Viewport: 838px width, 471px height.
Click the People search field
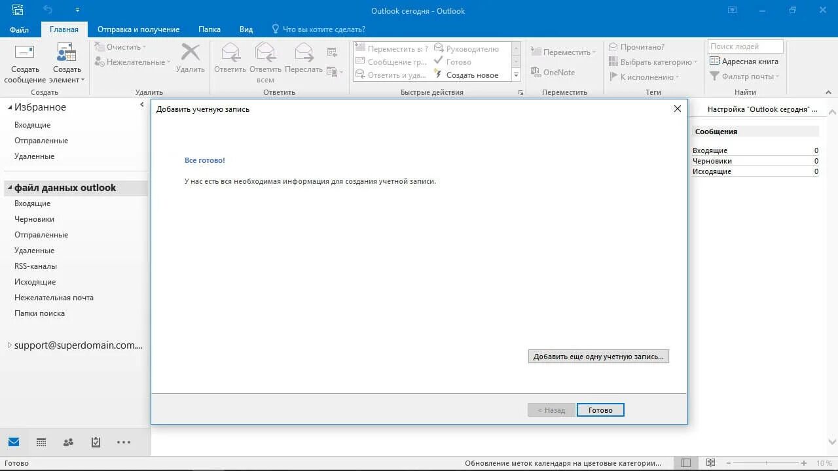click(745, 46)
